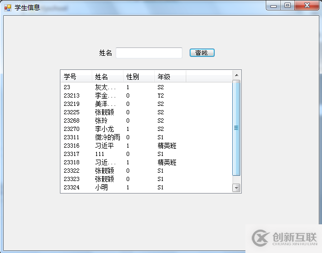Select row with student ID 23316

tap(146, 146)
